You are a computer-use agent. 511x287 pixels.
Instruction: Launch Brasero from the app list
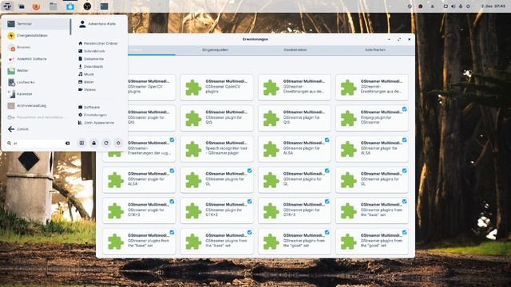click(x=37, y=47)
